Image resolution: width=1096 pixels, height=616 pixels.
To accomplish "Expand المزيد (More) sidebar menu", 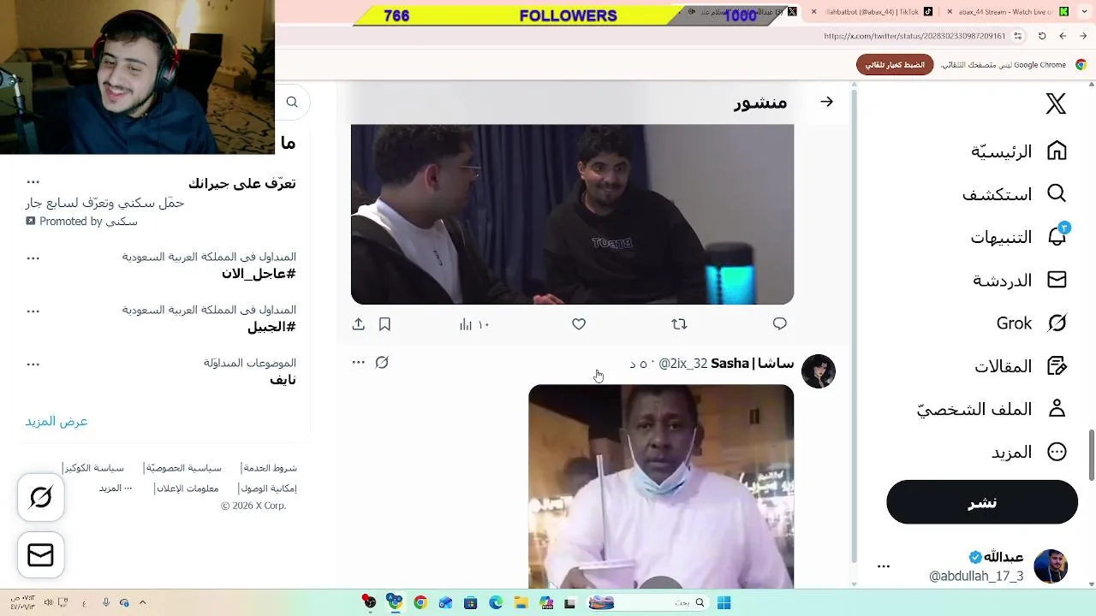I will click(x=1029, y=452).
